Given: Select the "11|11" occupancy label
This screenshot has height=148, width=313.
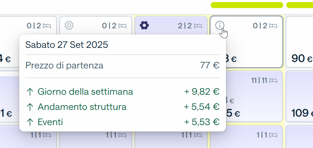Looking at the screenshot, I should (260, 81).
